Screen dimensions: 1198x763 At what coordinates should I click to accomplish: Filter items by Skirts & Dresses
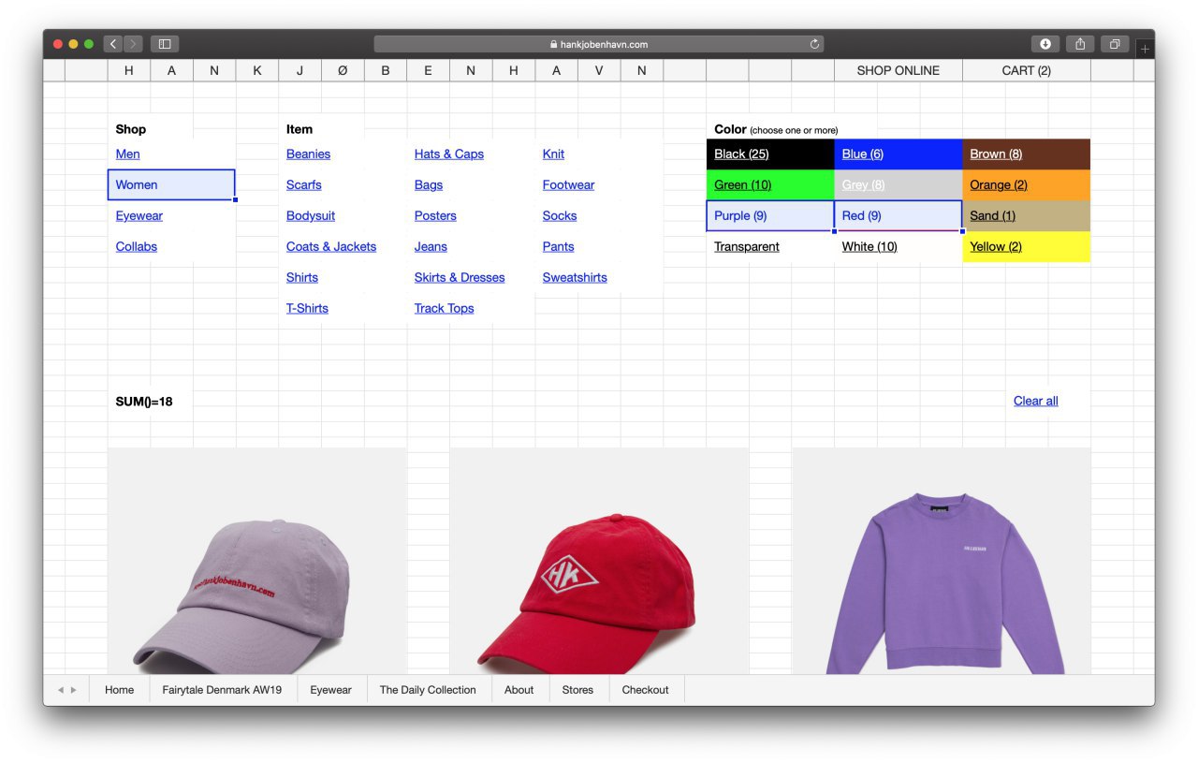pyautogui.click(x=459, y=277)
